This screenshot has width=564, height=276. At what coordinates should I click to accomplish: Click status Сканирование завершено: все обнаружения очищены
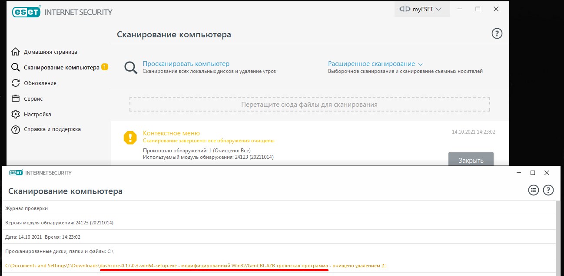pyautogui.click(x=209, y=141)
